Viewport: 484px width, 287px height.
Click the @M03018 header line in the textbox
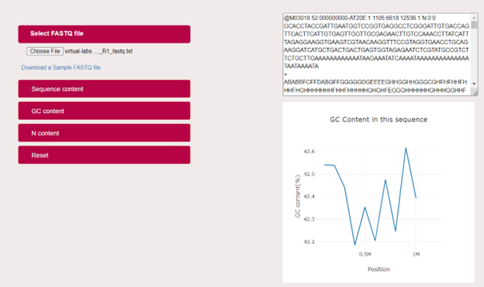[x=360, y=18]
